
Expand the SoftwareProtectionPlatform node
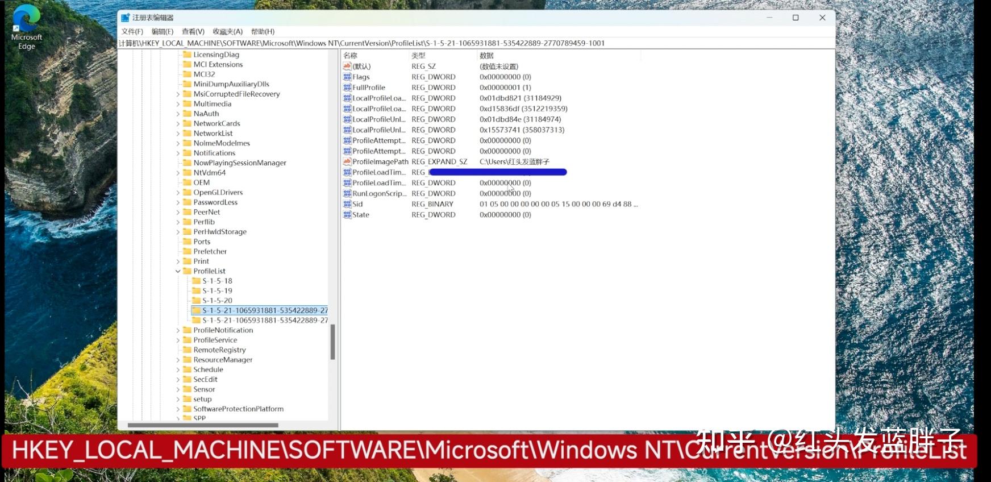click(x=178, y=409)
